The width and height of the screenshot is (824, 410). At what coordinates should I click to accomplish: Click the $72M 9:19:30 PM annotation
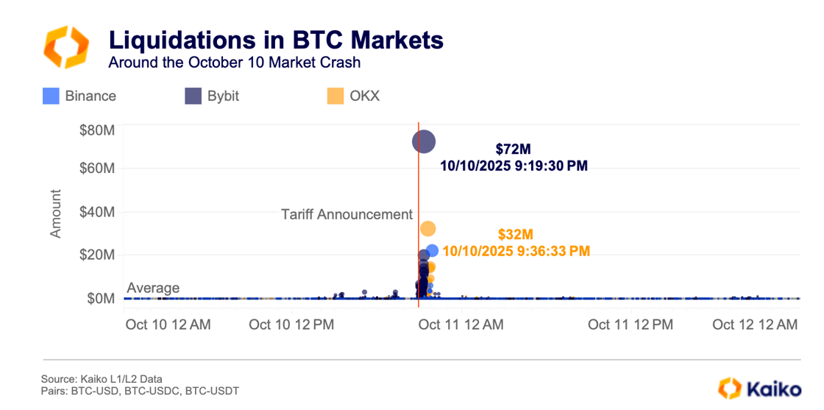(514, 158)
